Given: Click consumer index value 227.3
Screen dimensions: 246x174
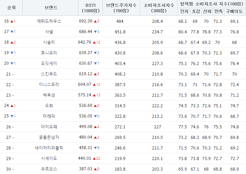Looking at the screenshot, I should (157, 63).
